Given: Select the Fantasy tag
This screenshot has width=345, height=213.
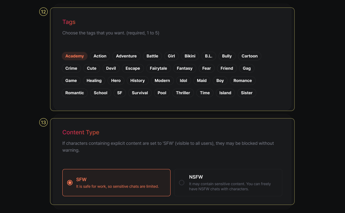Looking at the screenshot, I should point(185,68).
